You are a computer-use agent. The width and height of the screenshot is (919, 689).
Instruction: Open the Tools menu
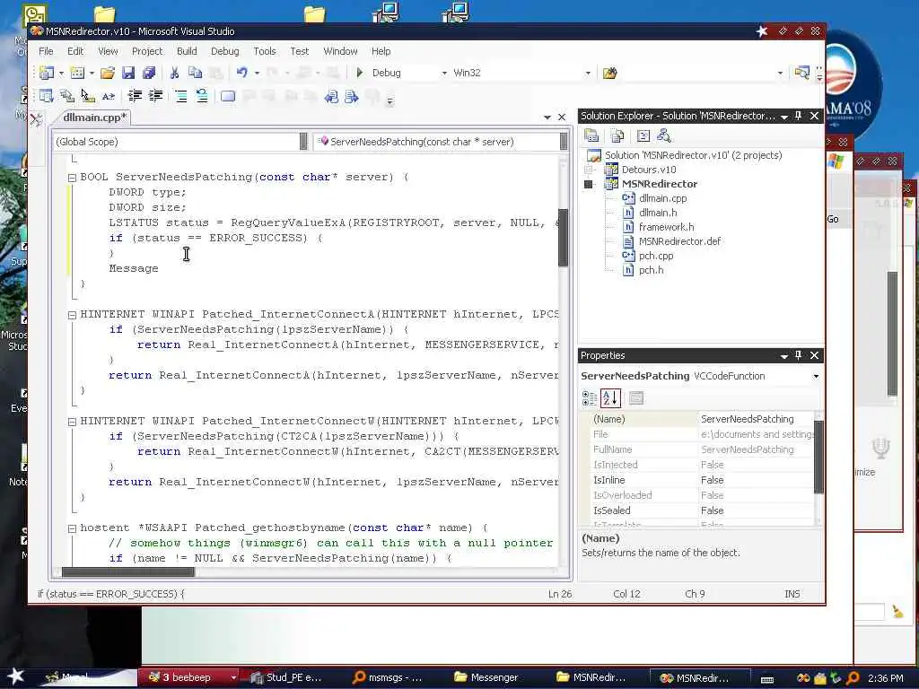pos(265,51)
